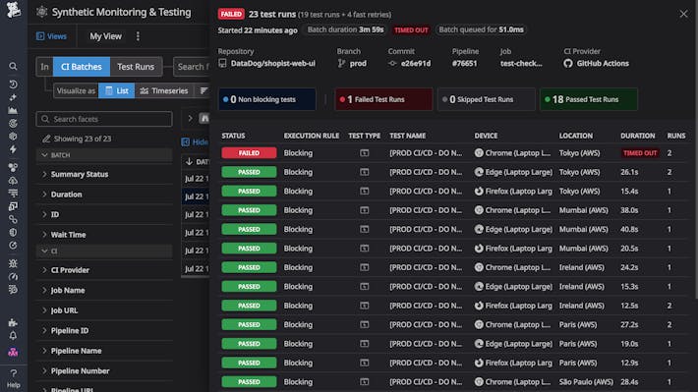Click the globe icon in the sidebar
Image resolution: width=698 pixels, height=392 pixels.
[x=13, y=232]
